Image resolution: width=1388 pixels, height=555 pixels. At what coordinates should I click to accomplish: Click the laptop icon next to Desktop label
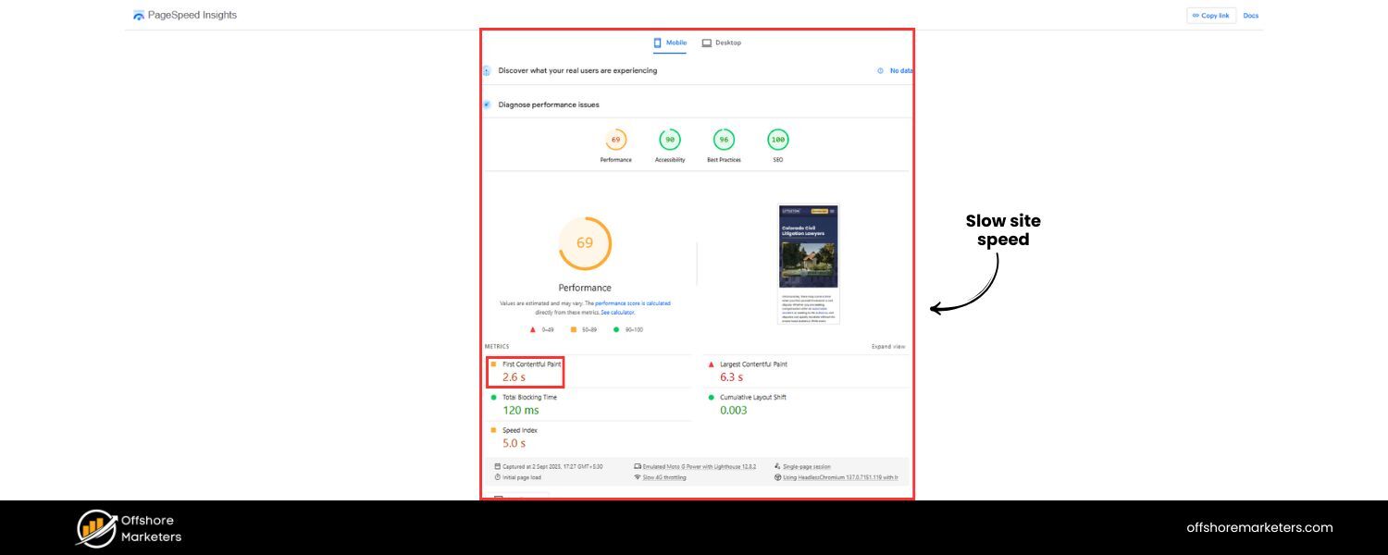point(708,43)
